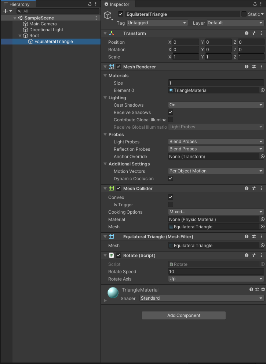Viewport: 266px width, 364px height.
Task: Click object picker beside Mesh Filter mesh field
Action: 262,246
